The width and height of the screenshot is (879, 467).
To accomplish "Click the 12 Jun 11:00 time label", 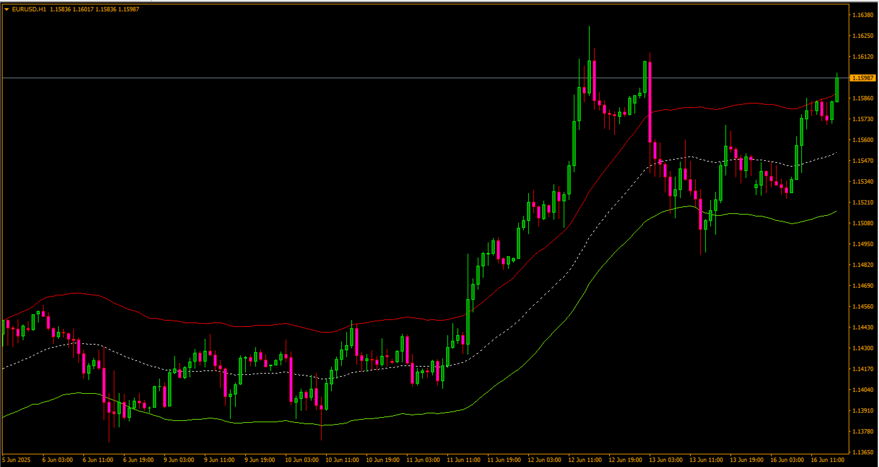I will pyautogui.click(x=585, y=460).
